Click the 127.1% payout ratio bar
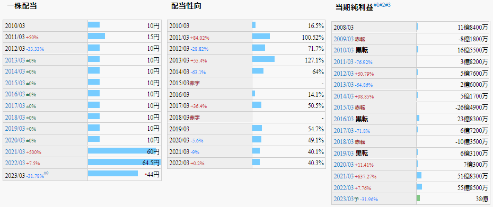Image resolution: width=493 pixels, height=207 pixels. (263, 59)
